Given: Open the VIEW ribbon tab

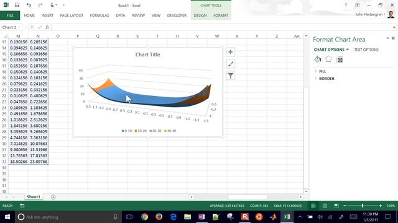Looking at the screenshot, I should (156, 15).
